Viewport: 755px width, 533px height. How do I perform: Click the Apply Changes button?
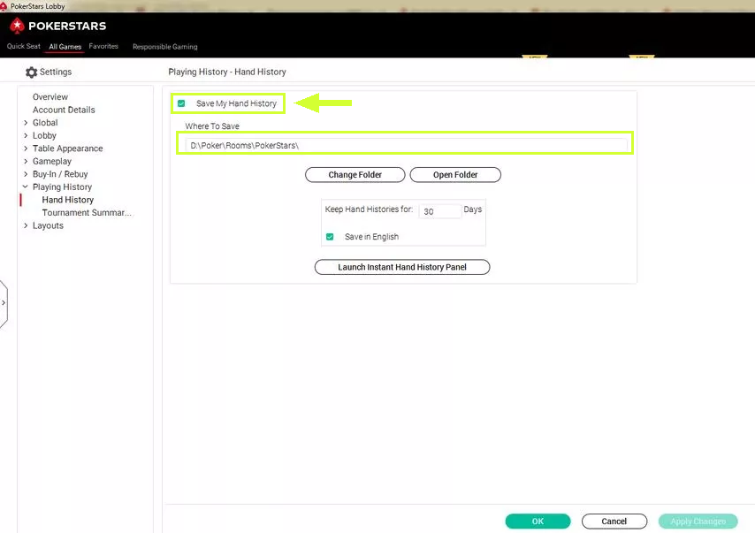[698, 521]
